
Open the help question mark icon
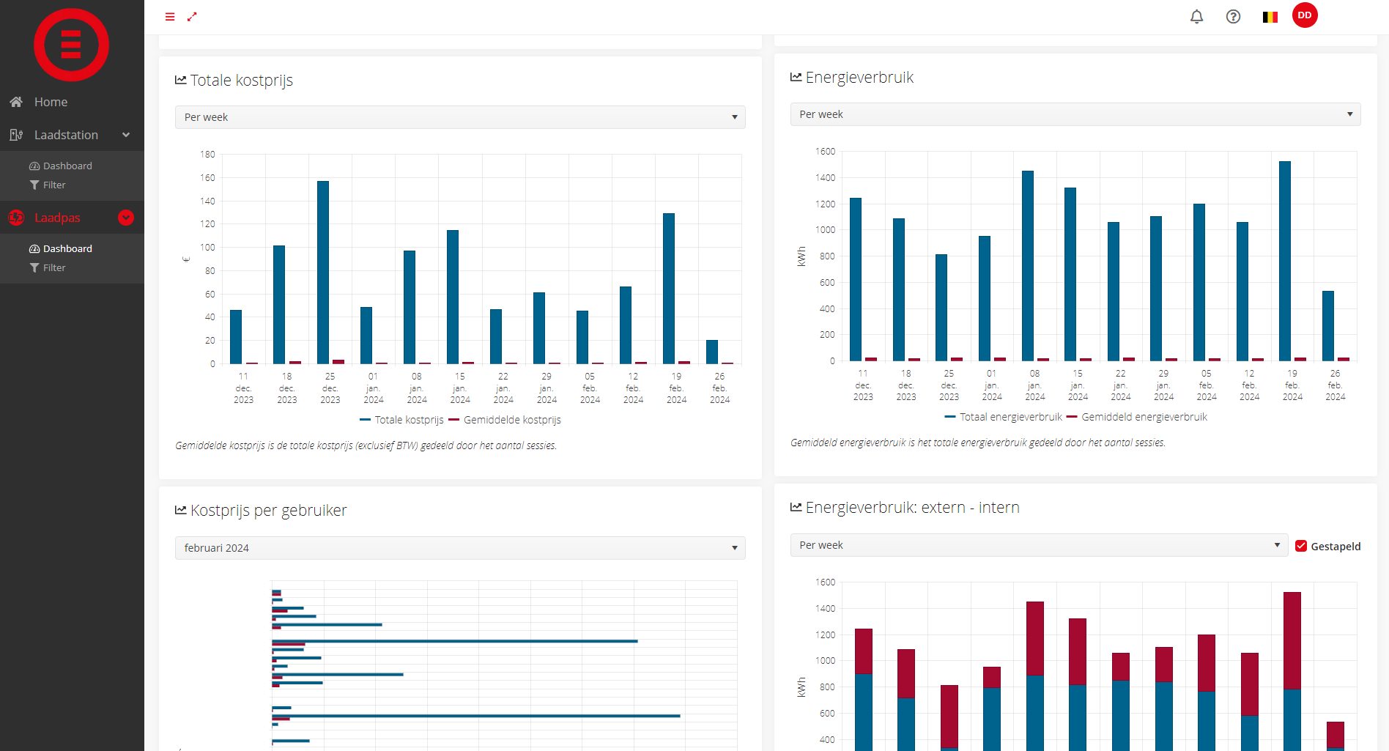1233,17
